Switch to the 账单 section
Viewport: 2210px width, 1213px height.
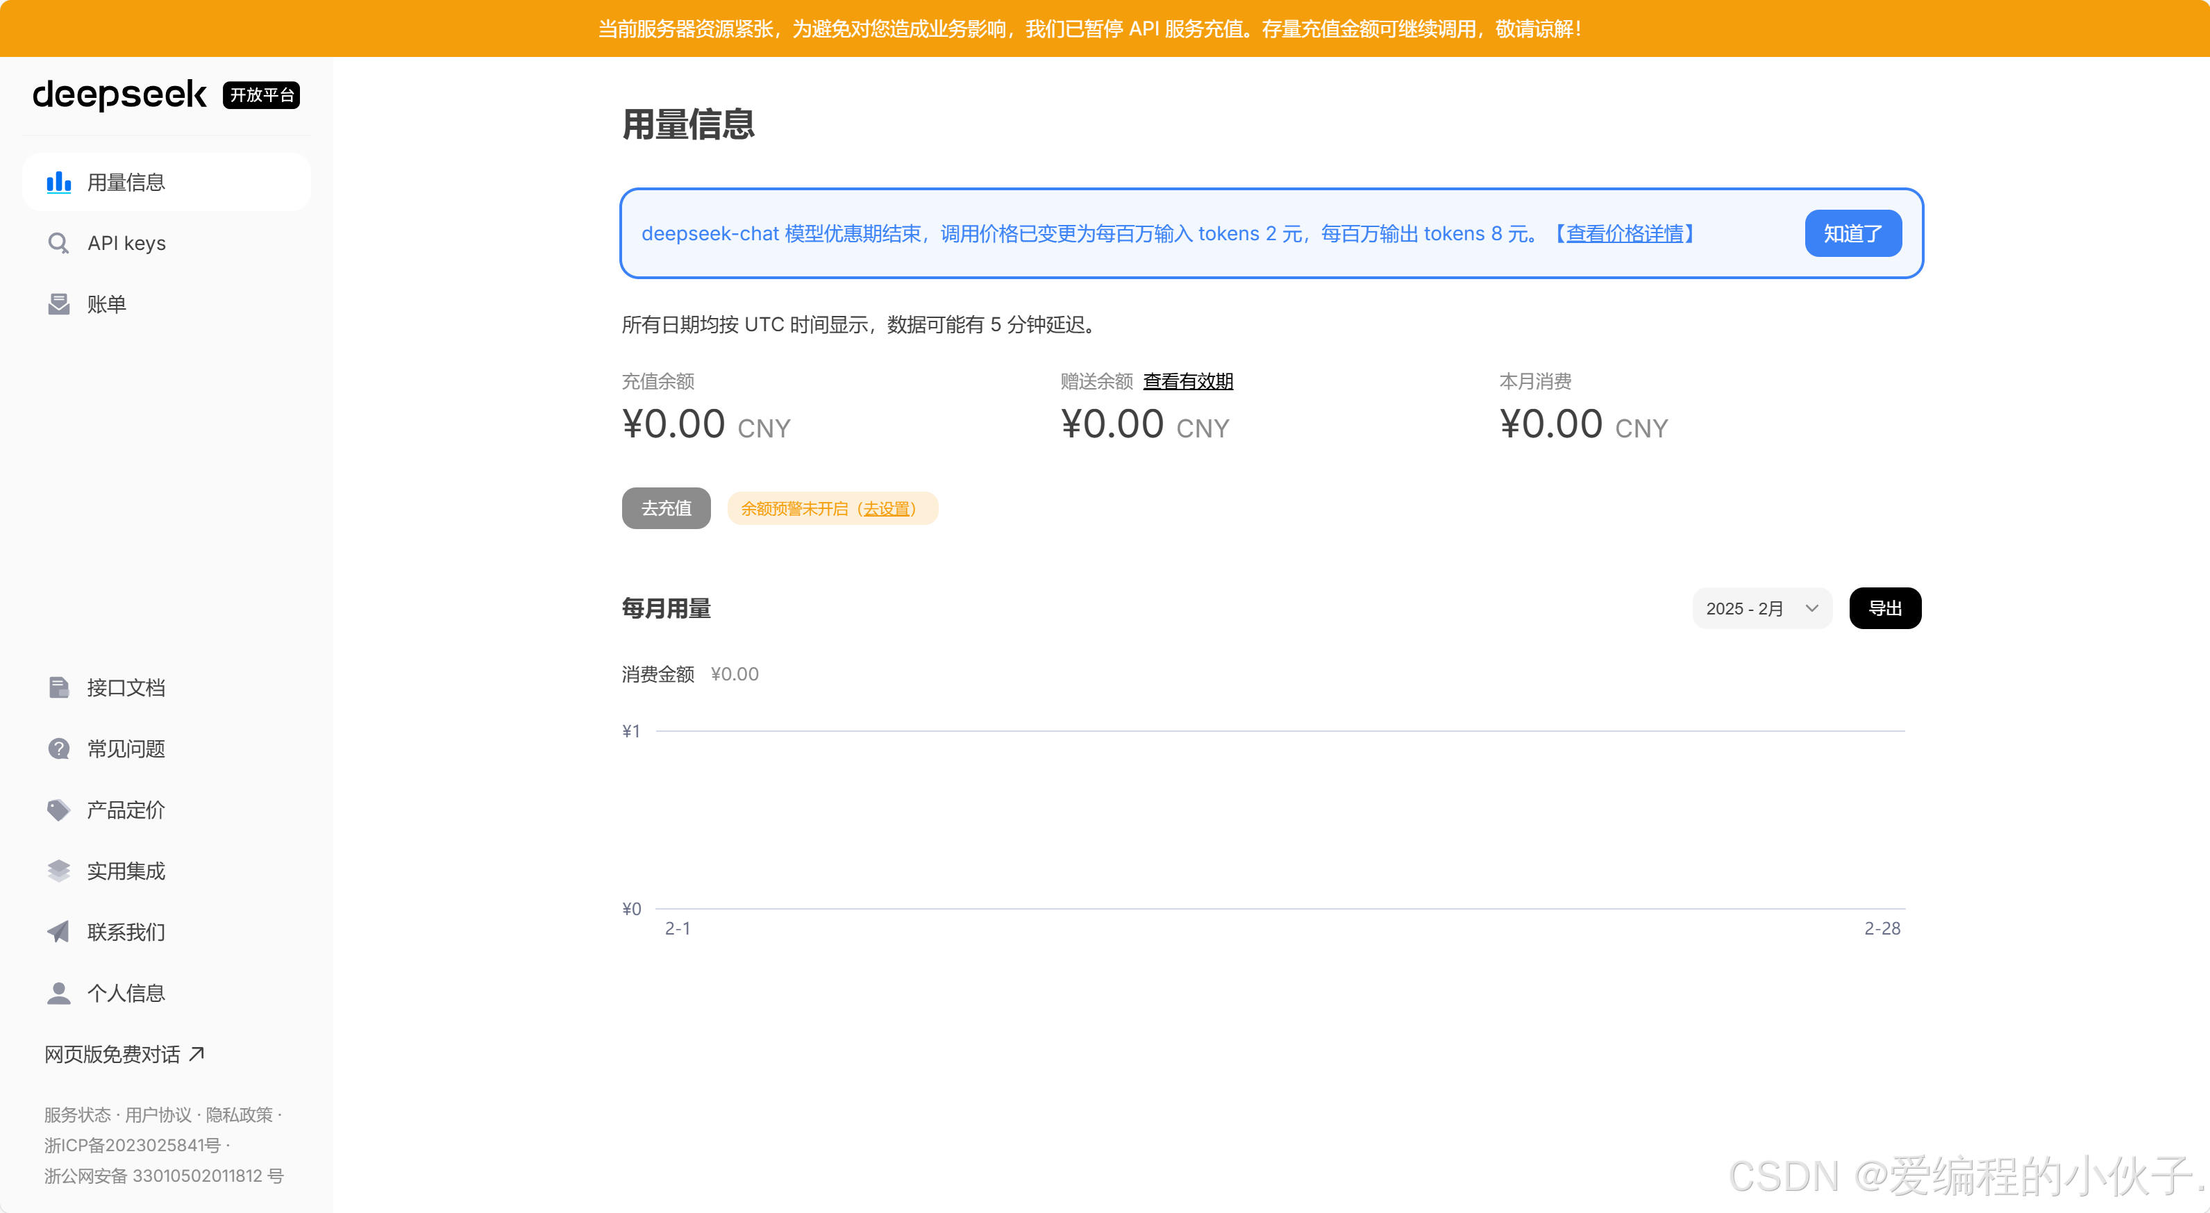107,303
